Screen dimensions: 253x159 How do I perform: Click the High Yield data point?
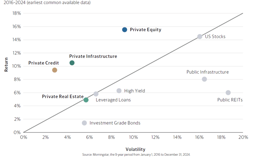(x=119, y=91)
